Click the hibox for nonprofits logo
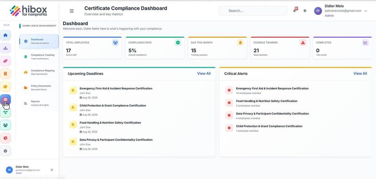 coord(29,11)
